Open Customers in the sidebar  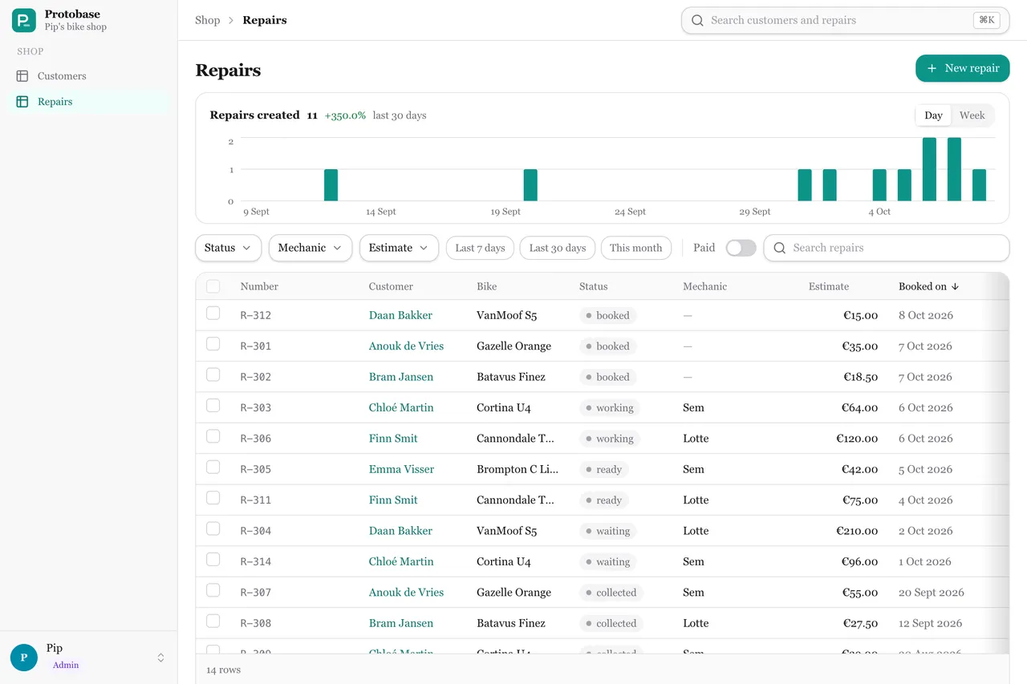click(x=88, y=76)
